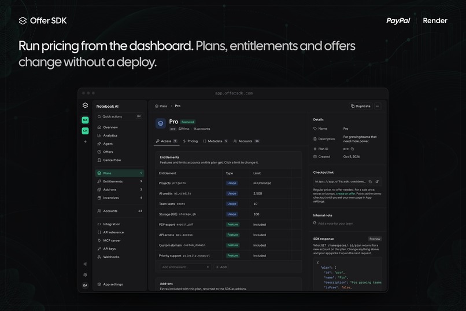Open Add-ons in the sidebar
The height and width of the screenshot is (311, 466).
(120, 189)
